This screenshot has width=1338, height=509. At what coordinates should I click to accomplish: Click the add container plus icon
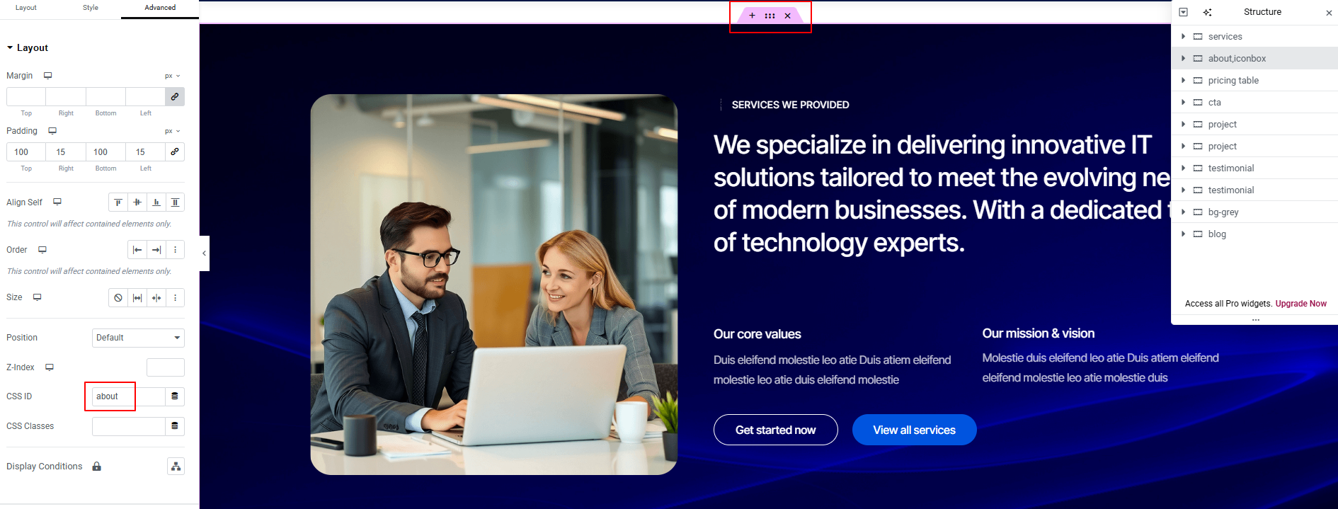[x=752, y=16]
